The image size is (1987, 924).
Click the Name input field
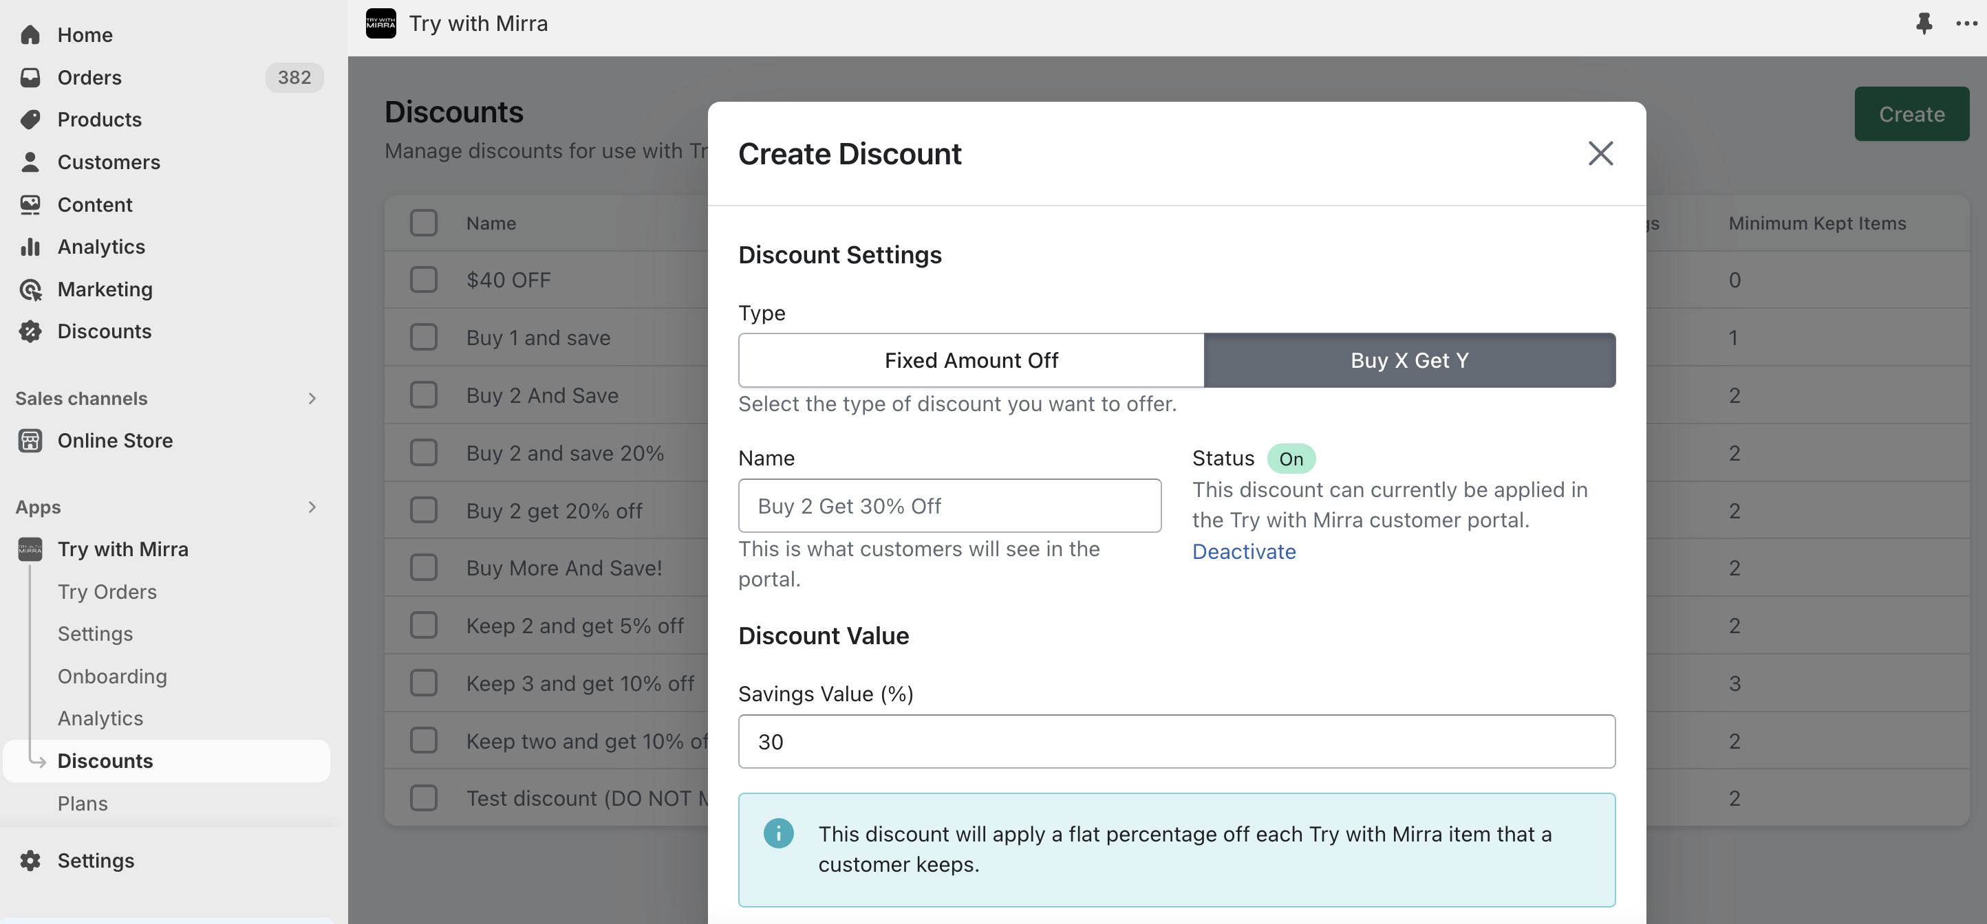pyautogui.click(x=949, y=505)
